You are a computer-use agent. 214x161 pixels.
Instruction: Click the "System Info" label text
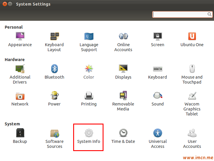(89, 142)
